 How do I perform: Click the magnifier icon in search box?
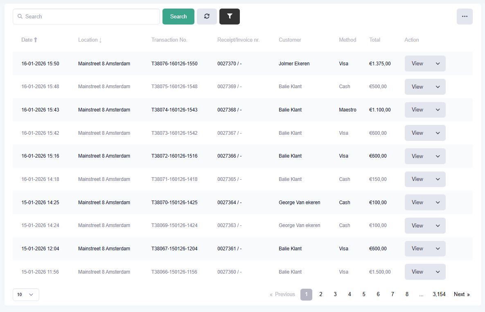pyautogui.click(x=20, y=16)
